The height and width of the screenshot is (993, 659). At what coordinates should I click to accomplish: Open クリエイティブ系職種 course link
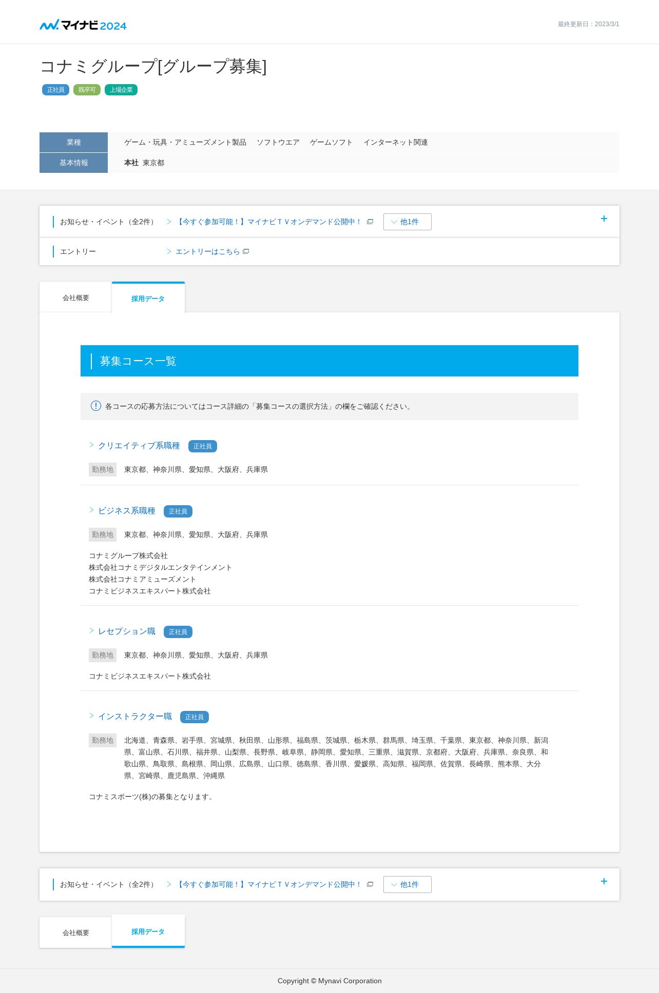click(139, 445)
